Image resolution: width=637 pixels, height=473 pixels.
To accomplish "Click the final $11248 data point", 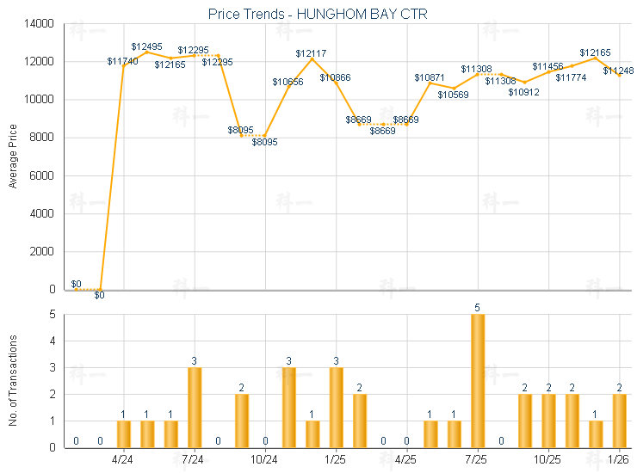I will tap(619, 76).
